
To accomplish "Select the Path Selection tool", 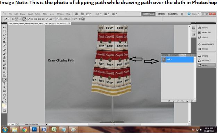I will click(4, 87).
